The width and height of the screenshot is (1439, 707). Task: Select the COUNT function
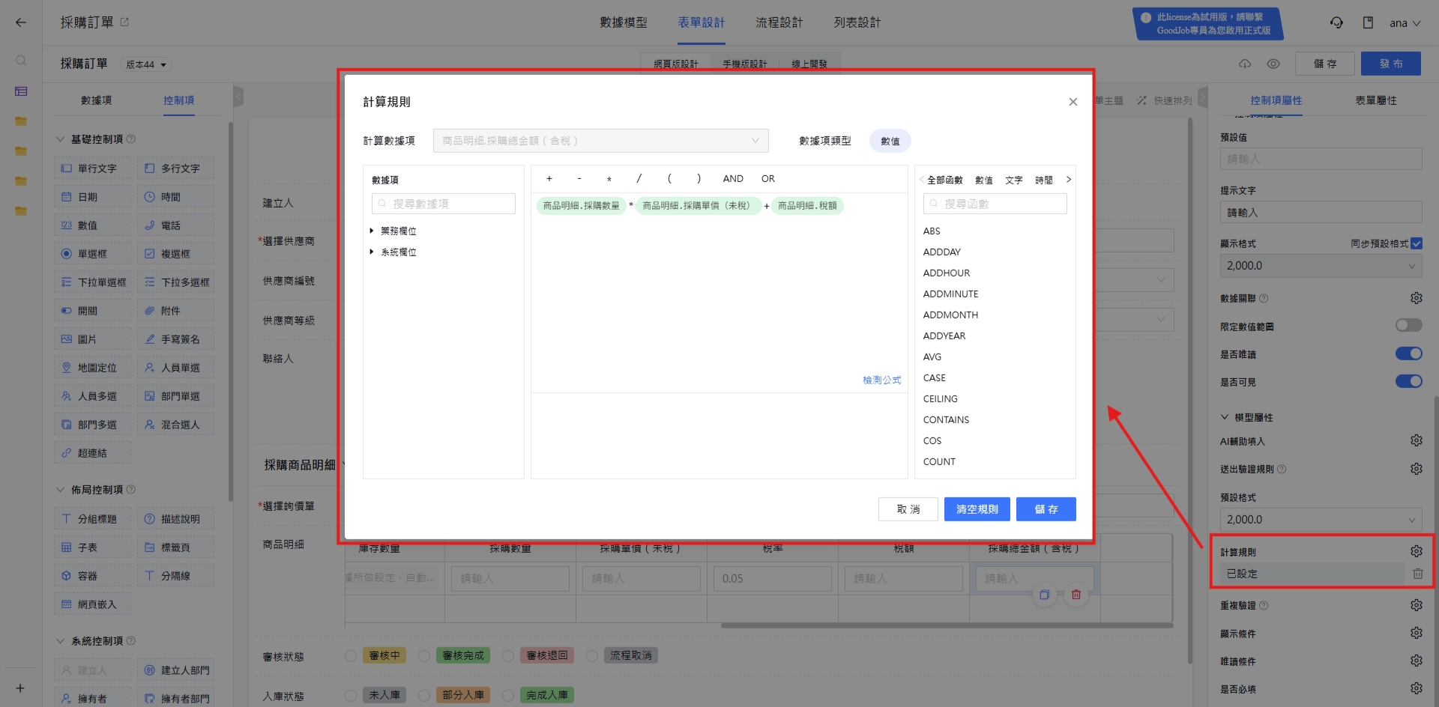(939, 461)
